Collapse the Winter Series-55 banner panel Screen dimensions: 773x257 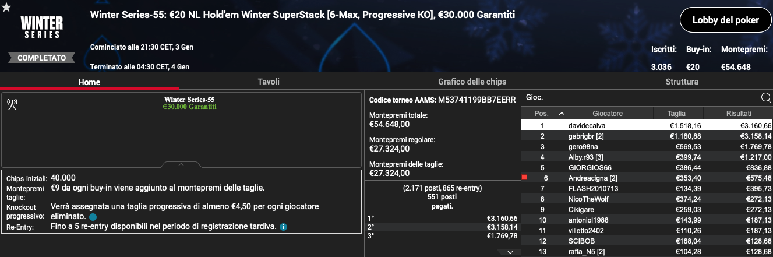[181, 165]
